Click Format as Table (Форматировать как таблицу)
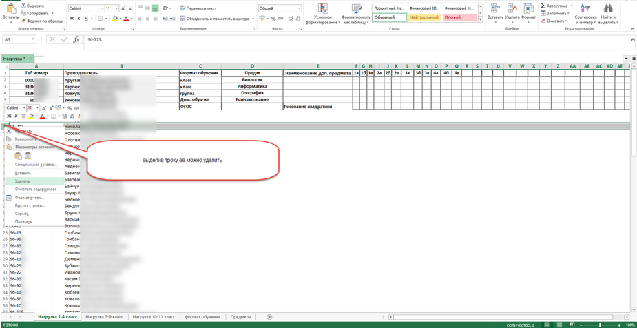Screen dimensions: 637x328 tap(355, 14)
